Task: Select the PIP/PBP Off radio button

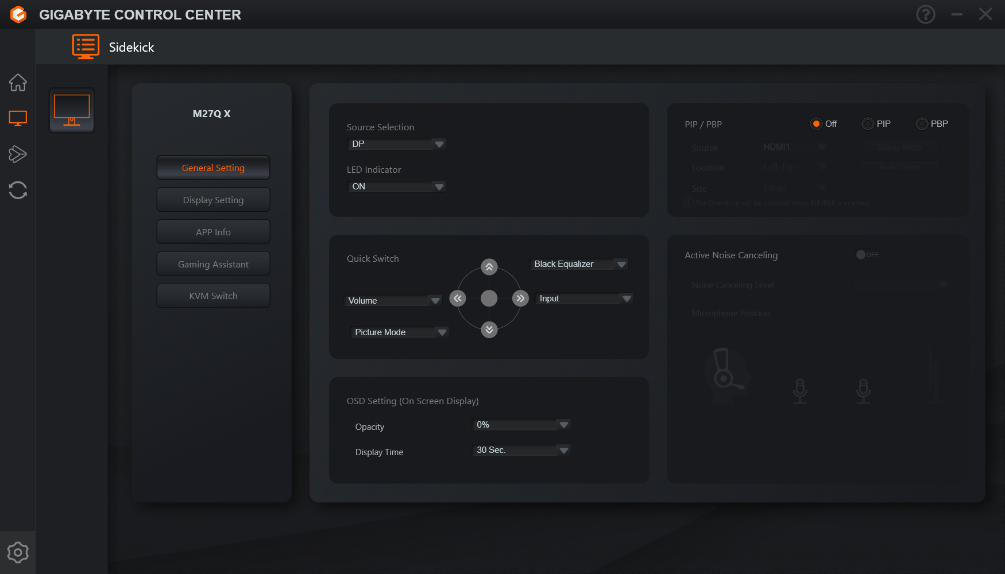Action: point(816,124)
